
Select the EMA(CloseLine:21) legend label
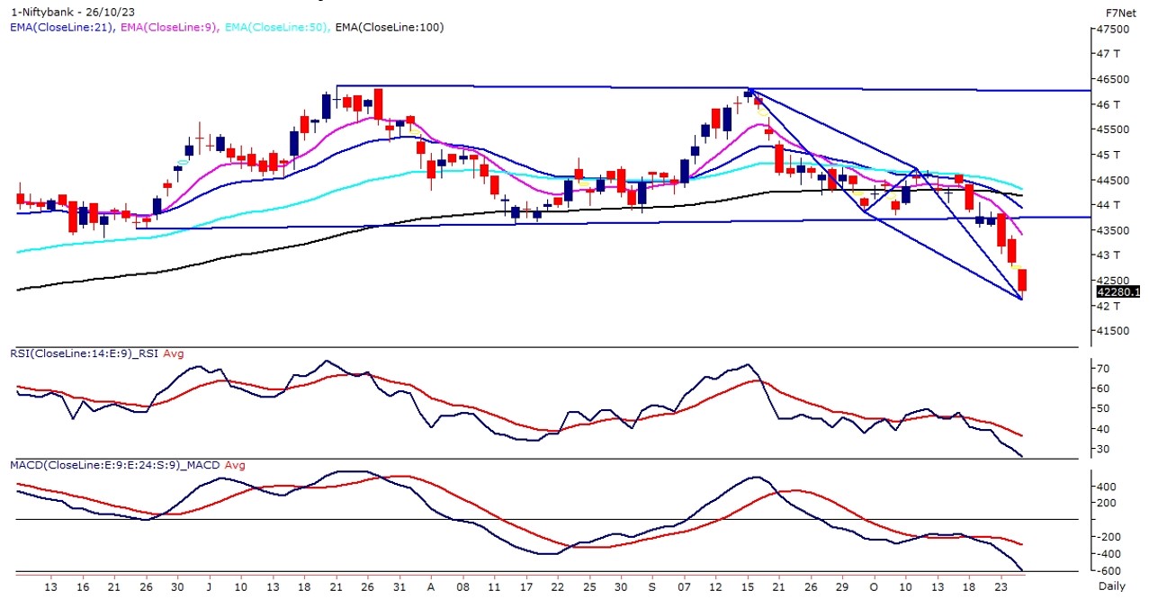[x=61, y=28]
